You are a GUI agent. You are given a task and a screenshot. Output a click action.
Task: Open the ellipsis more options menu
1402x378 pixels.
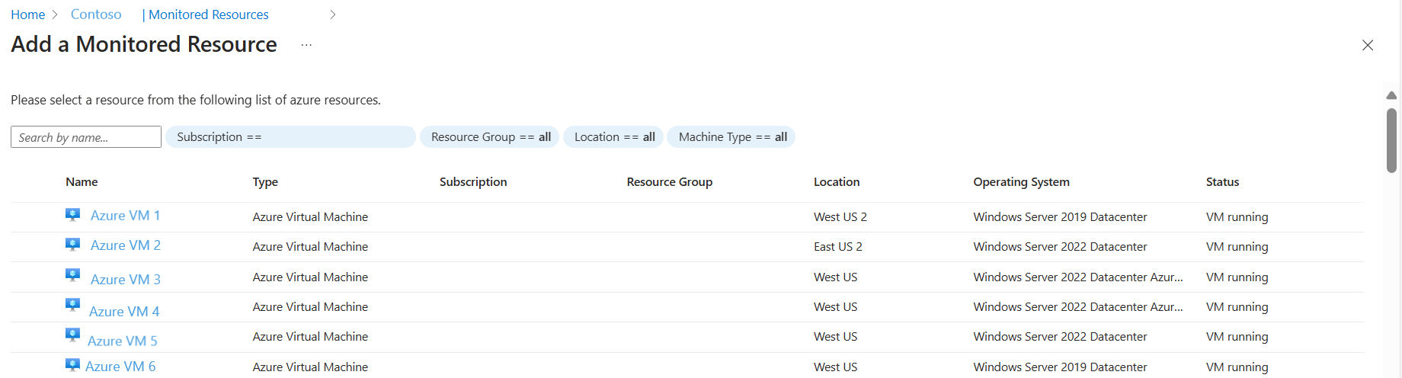click(306, 45)
